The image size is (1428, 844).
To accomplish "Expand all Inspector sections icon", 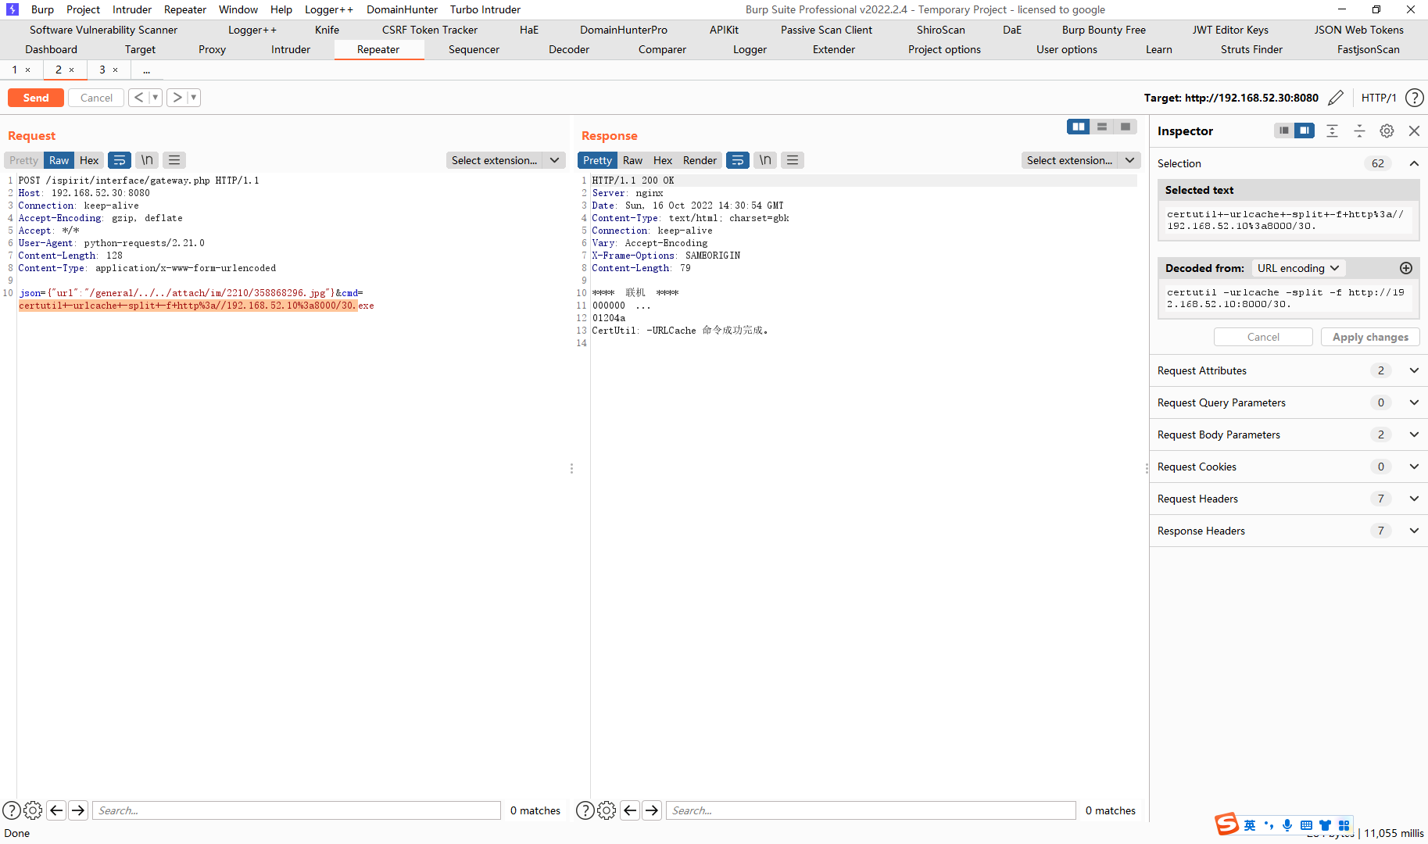I will click(x=1333, y=131).
